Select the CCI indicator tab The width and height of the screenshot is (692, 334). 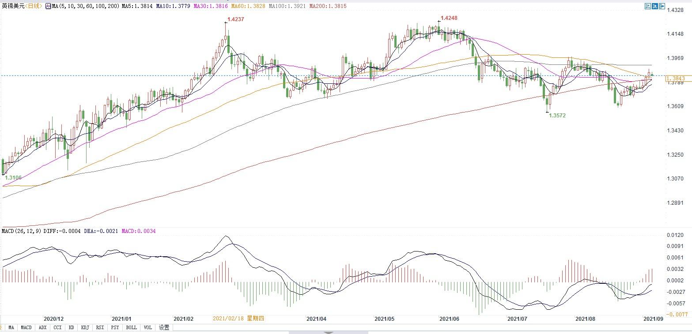tap(57, 327)
